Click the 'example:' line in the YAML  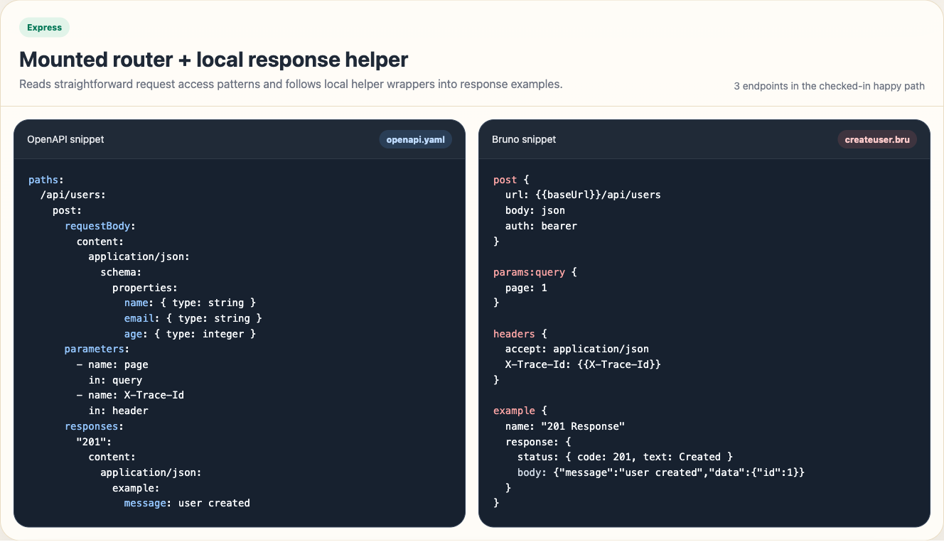[x=136, y=488]
